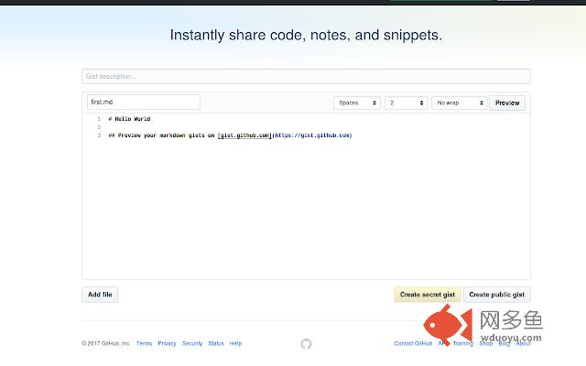586x366 pixels.
Task: Open the Training footer link
Action: 463,344
